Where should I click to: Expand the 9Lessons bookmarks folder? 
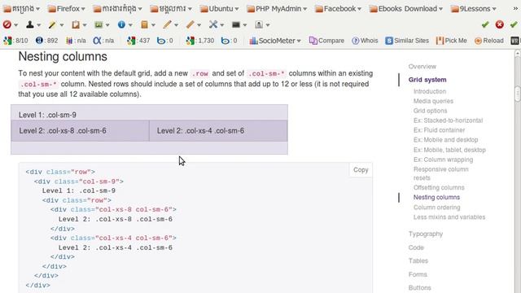(474, 9)
